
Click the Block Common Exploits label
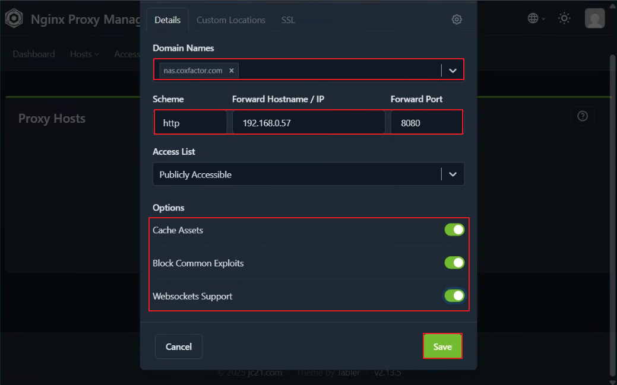(x=198, y=263)
